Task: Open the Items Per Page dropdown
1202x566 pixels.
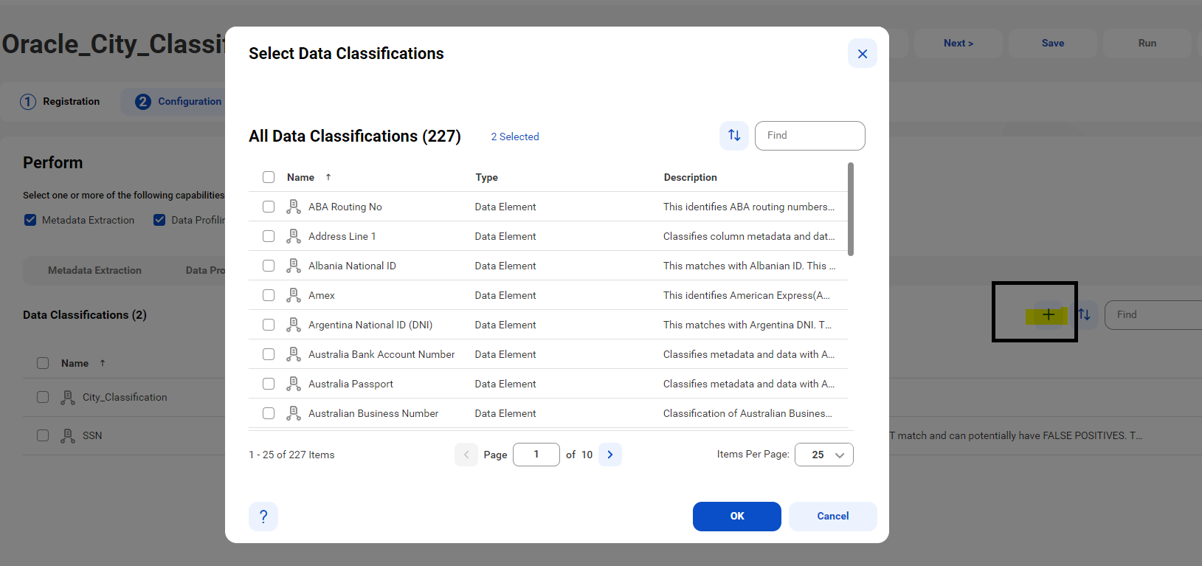Action: 824,455
